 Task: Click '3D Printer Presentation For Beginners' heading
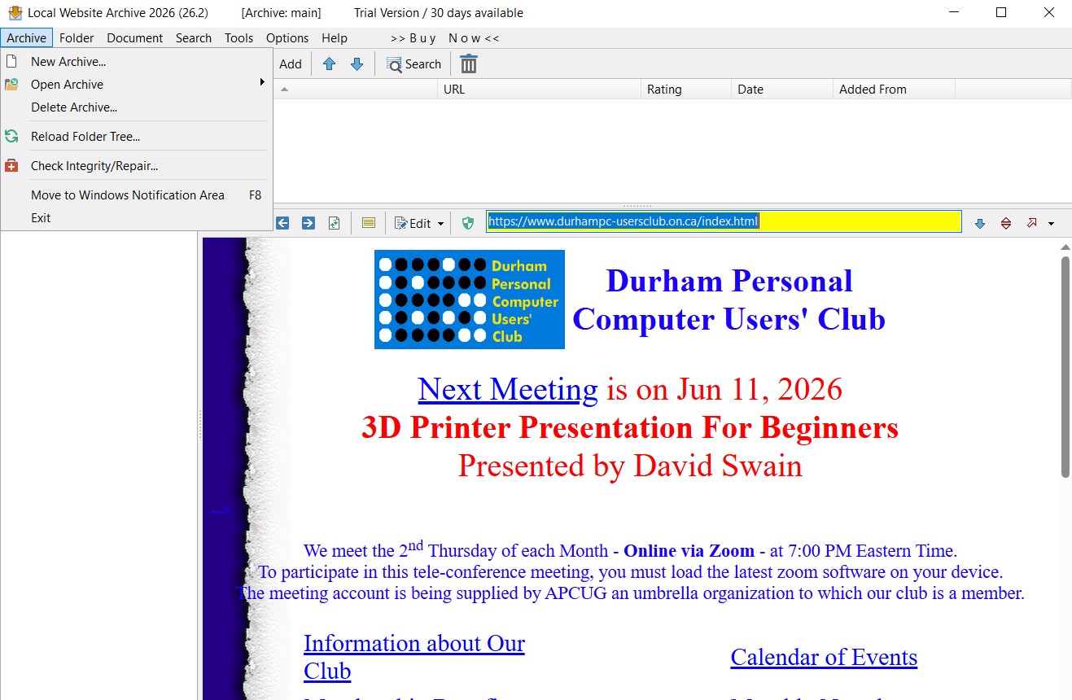(x=630, y=427)
